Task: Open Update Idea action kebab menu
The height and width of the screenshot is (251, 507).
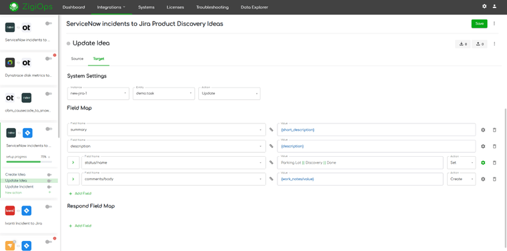Action: click(x=494, y=43)
